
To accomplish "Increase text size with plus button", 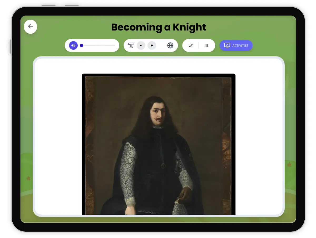I will tap(152, 45).
